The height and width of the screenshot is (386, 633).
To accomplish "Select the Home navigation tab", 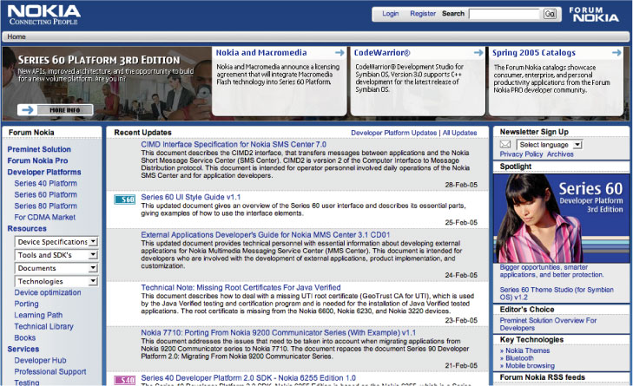I will [16, 37].
